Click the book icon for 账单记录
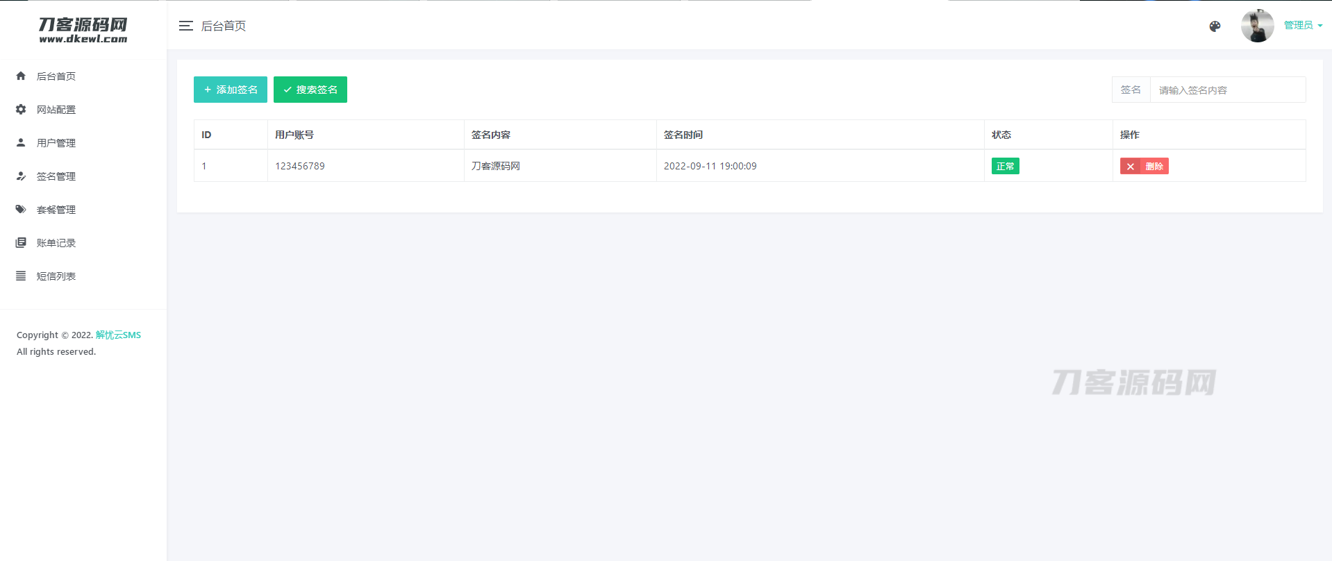 click(x=21, y=242)
